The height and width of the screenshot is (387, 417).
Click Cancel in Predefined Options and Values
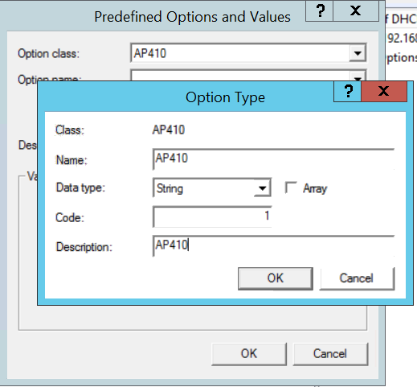(x=330, y=354)
